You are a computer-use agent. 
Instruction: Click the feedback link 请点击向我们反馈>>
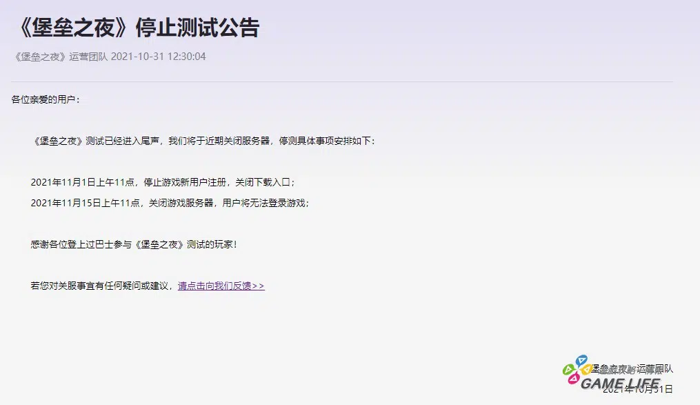pos(221,286)
